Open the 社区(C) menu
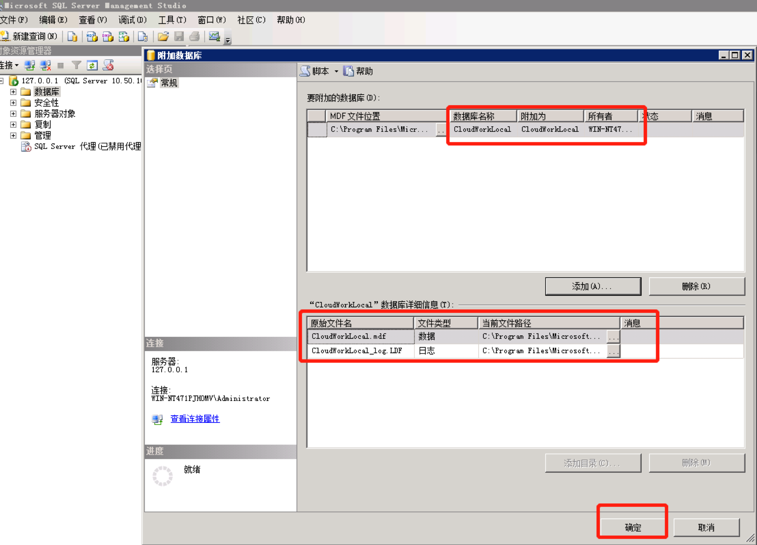757x545 pixels. click(x=251, y=20)
